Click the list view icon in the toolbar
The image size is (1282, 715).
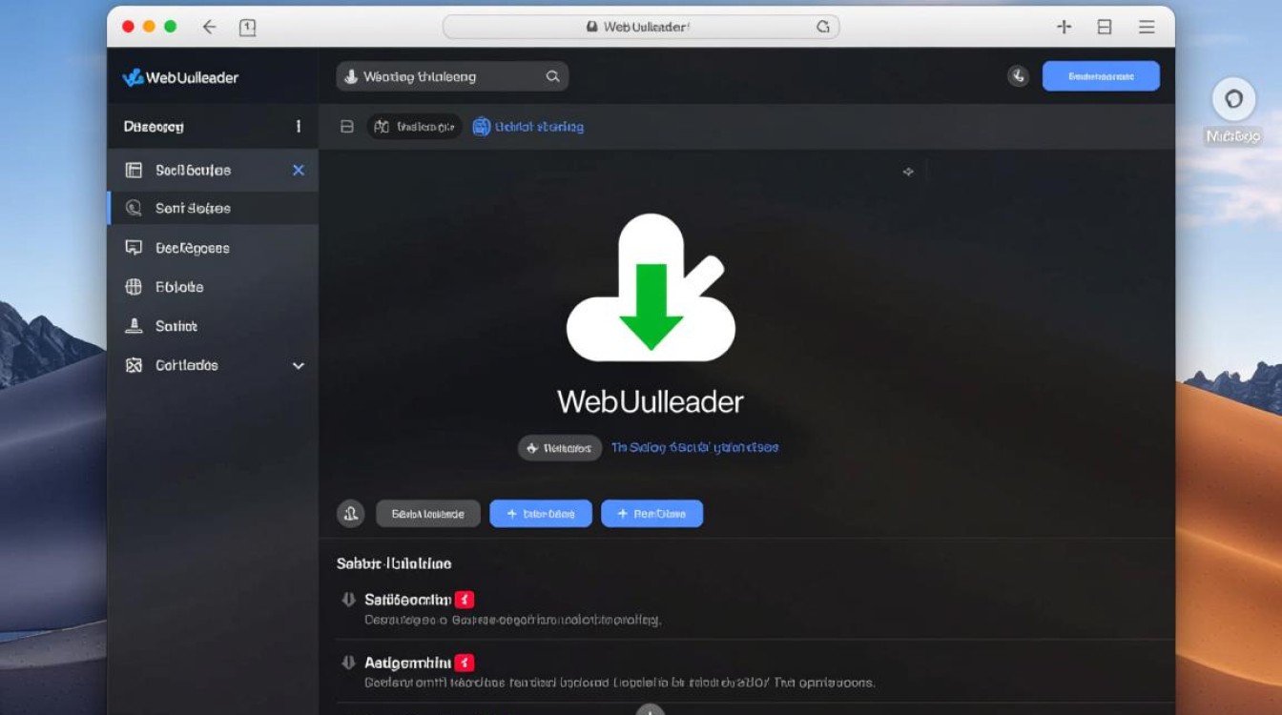coord(346,126)
